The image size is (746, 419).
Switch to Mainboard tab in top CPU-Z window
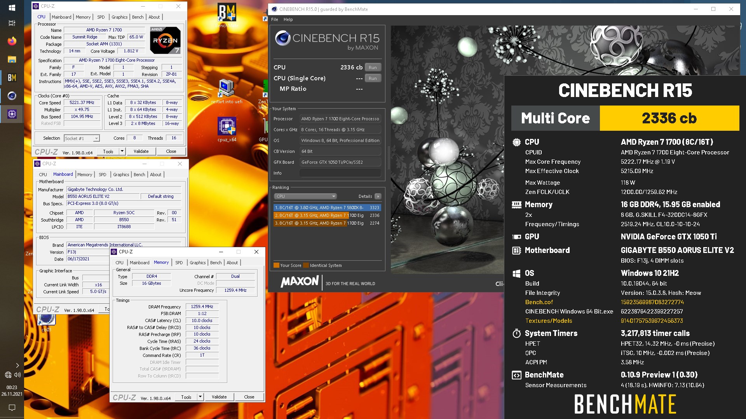(61, 17)
